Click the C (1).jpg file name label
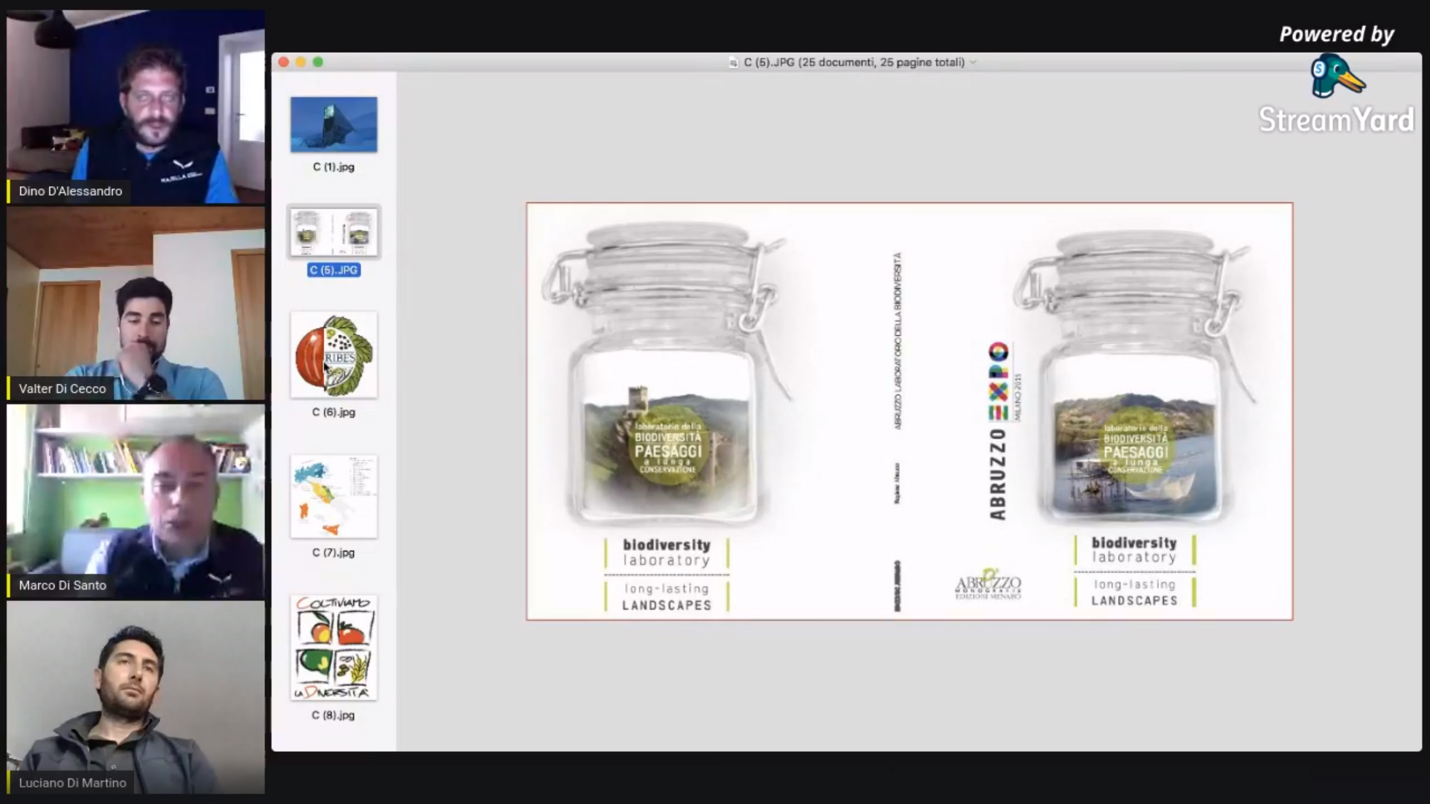Image resolution: width=1430 pixels, height=804 pixels. coord(334,167)
